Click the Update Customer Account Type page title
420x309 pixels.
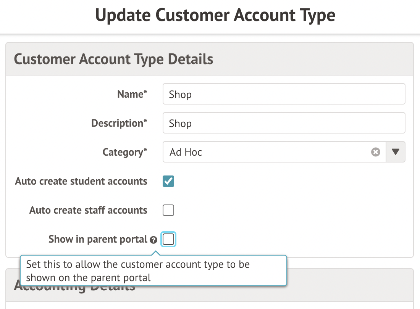point(215,16)
